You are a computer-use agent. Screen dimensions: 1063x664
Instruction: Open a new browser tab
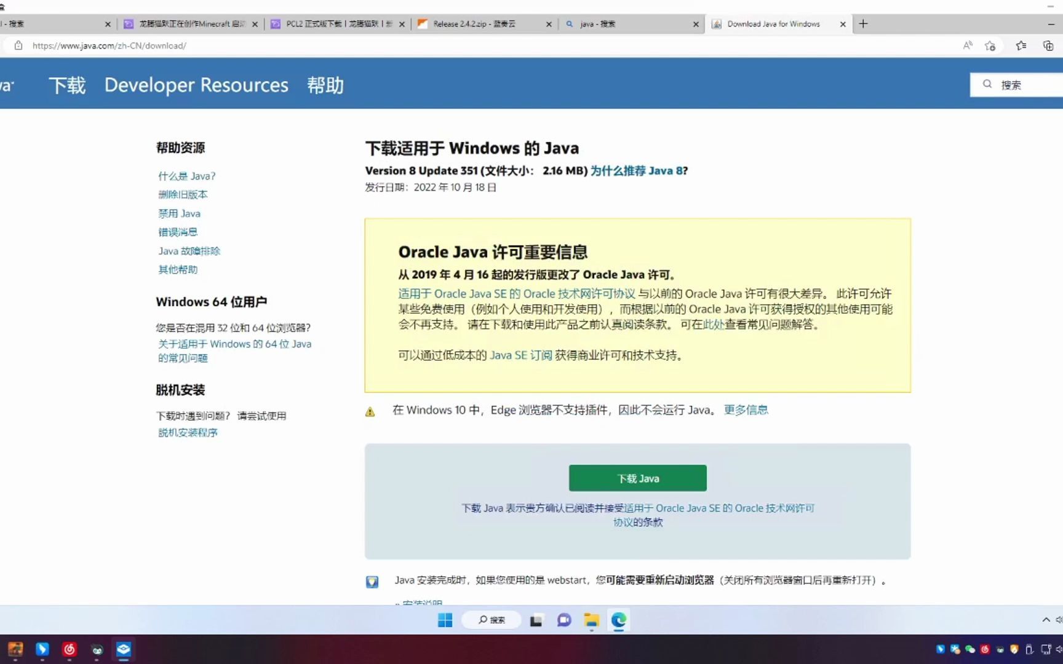(x=864, y=24)
